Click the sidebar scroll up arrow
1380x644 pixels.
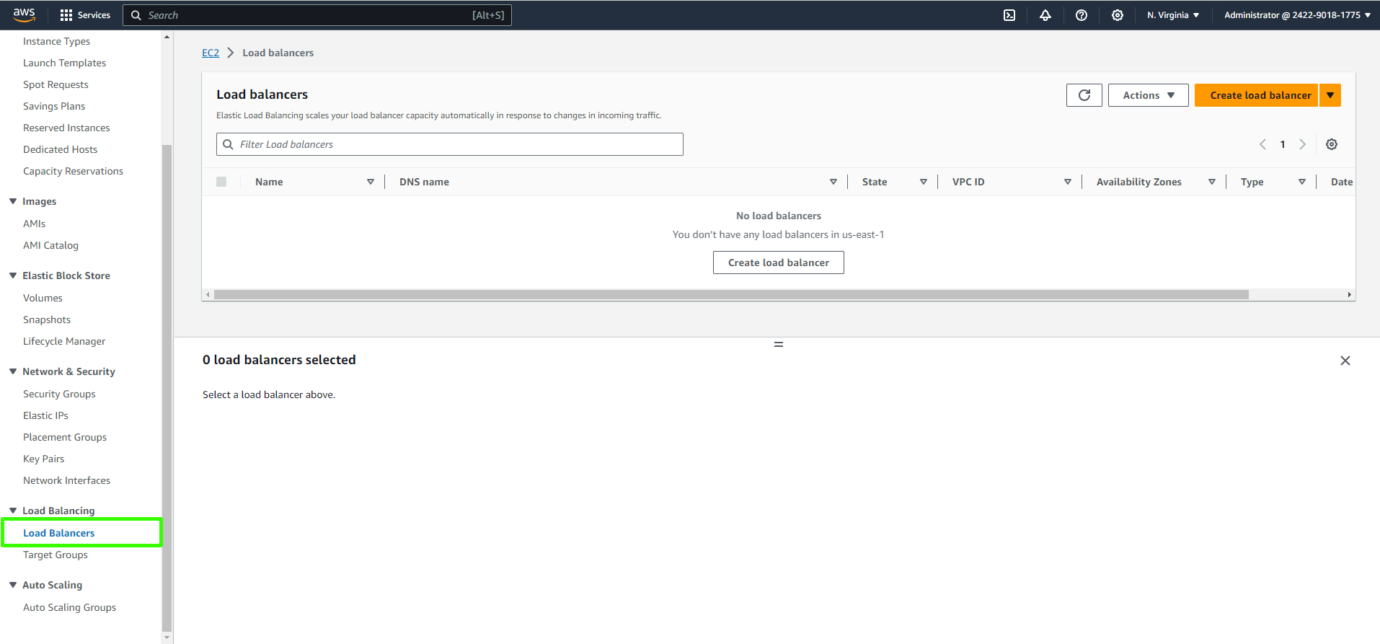(167, 37)
